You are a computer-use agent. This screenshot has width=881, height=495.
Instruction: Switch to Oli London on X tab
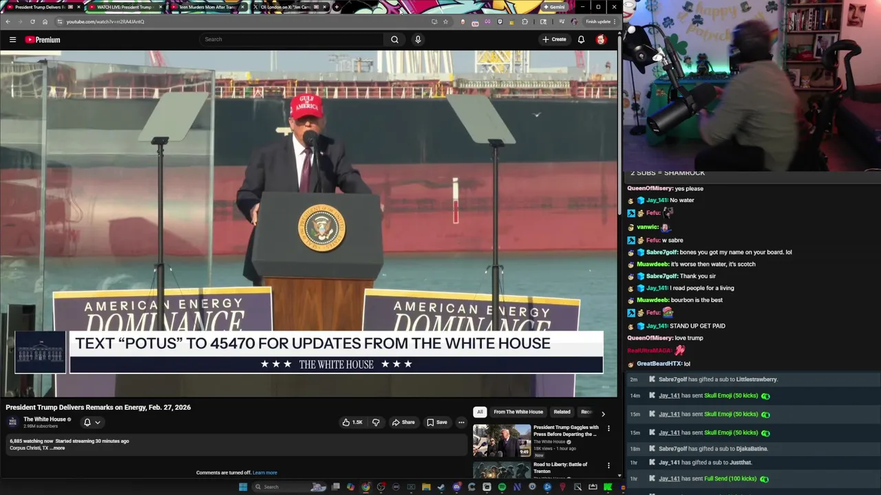pyautogui.click(x=289, y=7)
